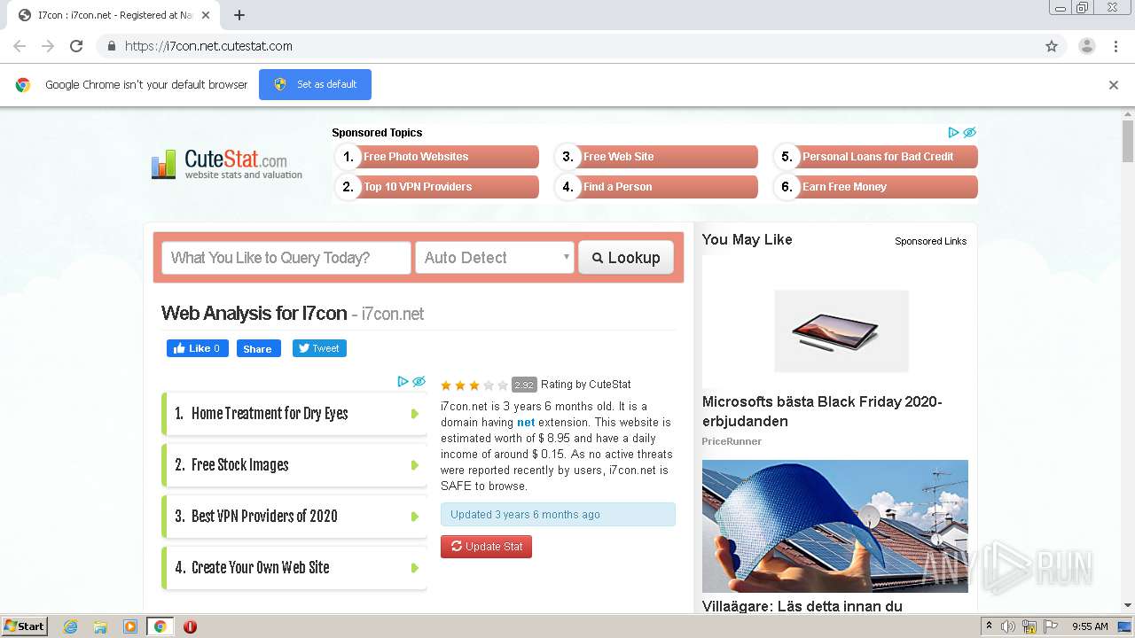The height and width of the screenshot is (638, 1135).
Task: Click the Facebook Share button
Action: [x=258, y=348]
